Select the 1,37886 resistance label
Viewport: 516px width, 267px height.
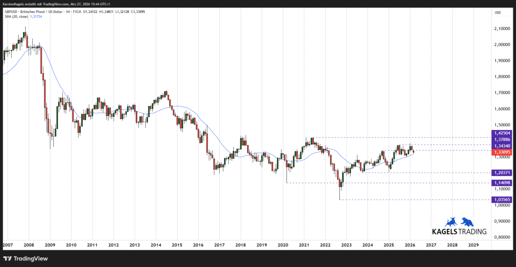501,139
